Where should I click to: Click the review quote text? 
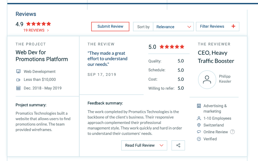(x=107, y=59)
